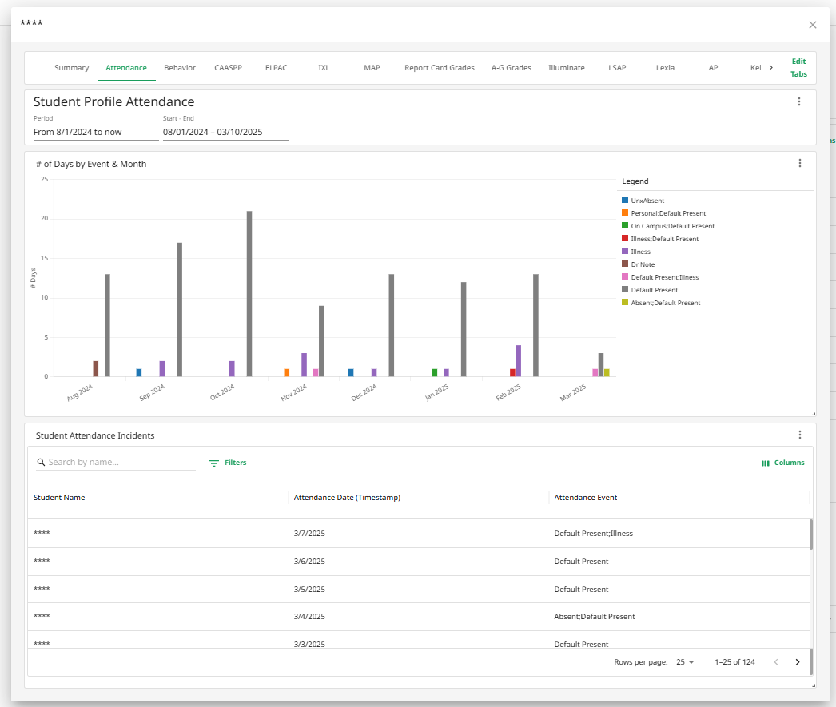Sort by the Attendance Event column header
This screenshot has width=836, height=707.
pyautogui.click(x=586, y=498)
